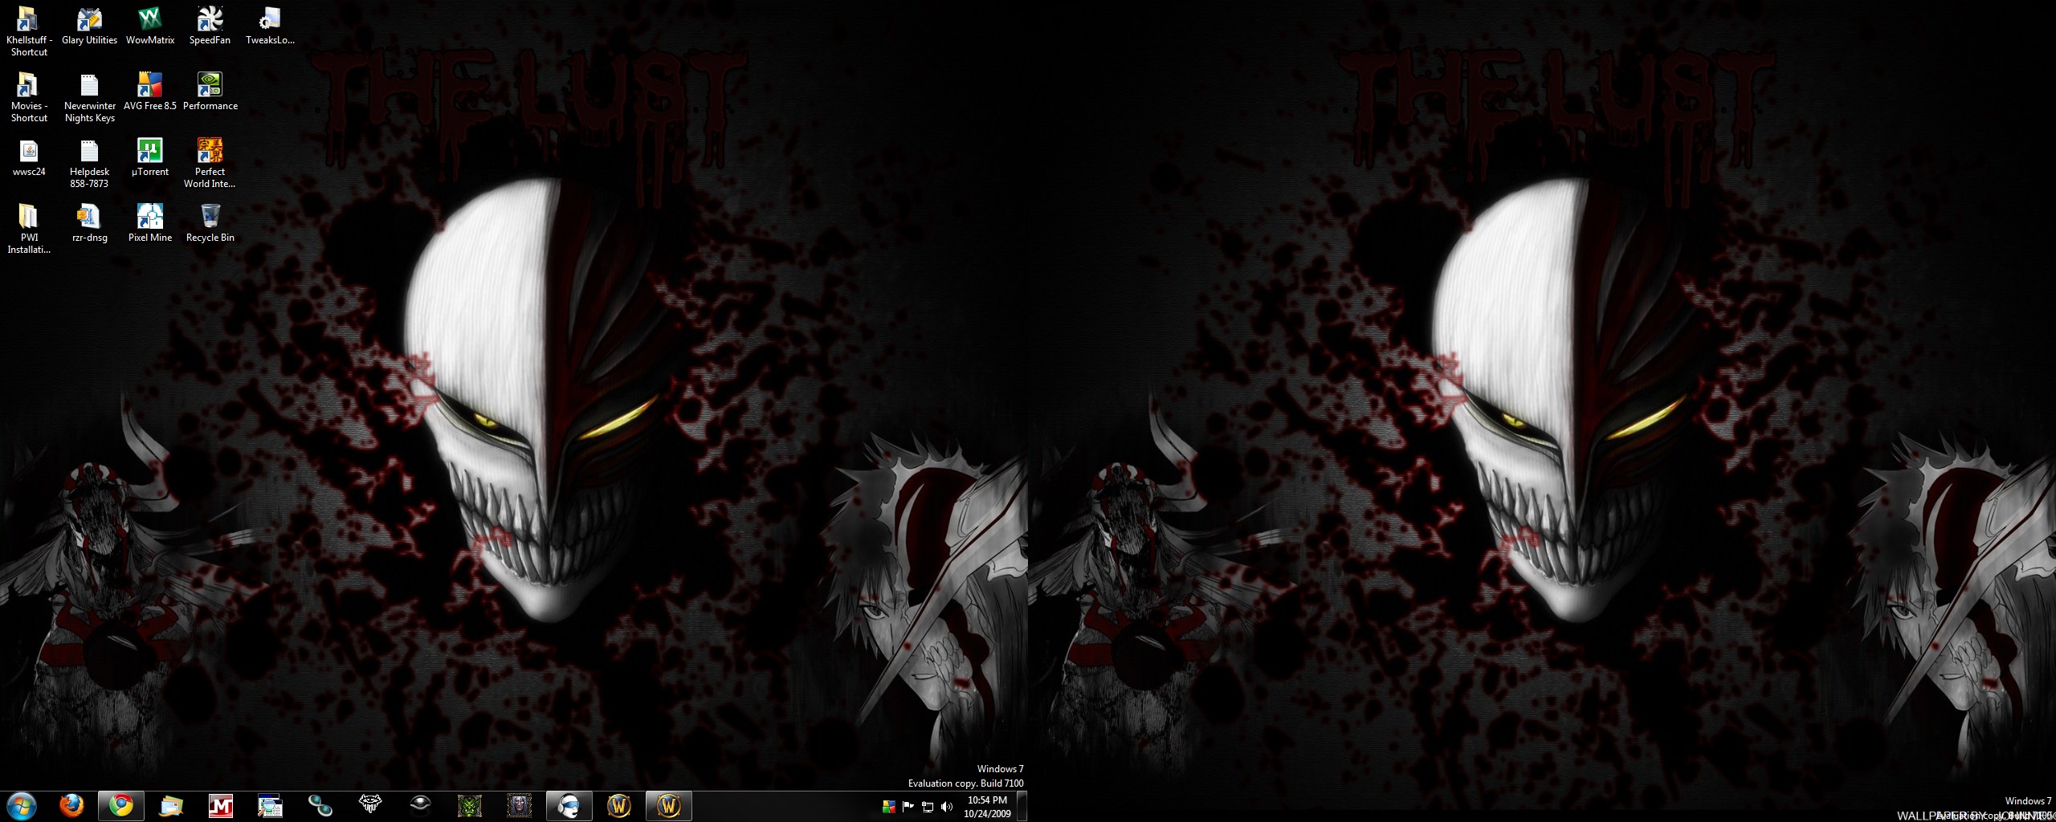Open the magnifier document viewer taskbar icon

(x=271, y=806)
